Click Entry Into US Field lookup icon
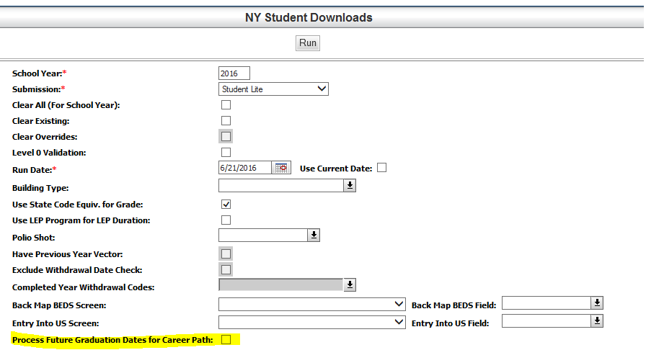646x350 pixels. pyautogui.click(x=597, y=321)
